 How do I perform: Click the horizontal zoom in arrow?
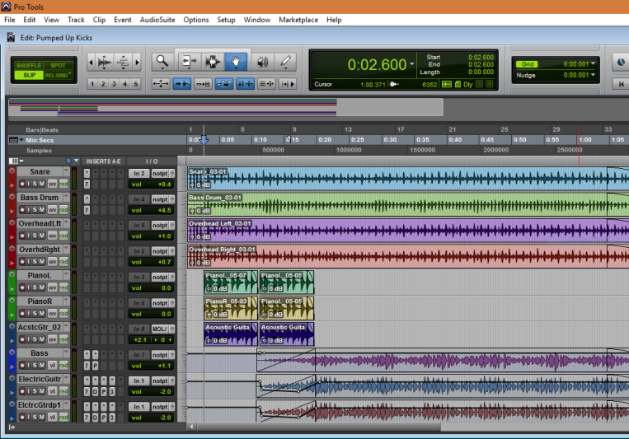click(137, 62)
